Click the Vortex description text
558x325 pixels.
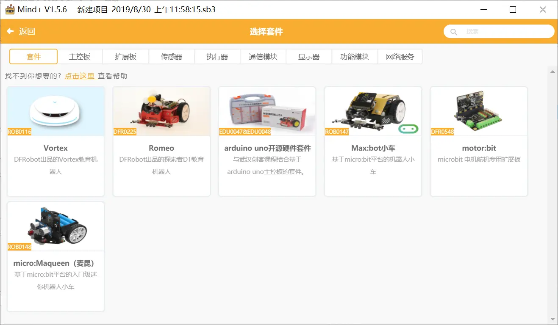click(x=56, y=165)
